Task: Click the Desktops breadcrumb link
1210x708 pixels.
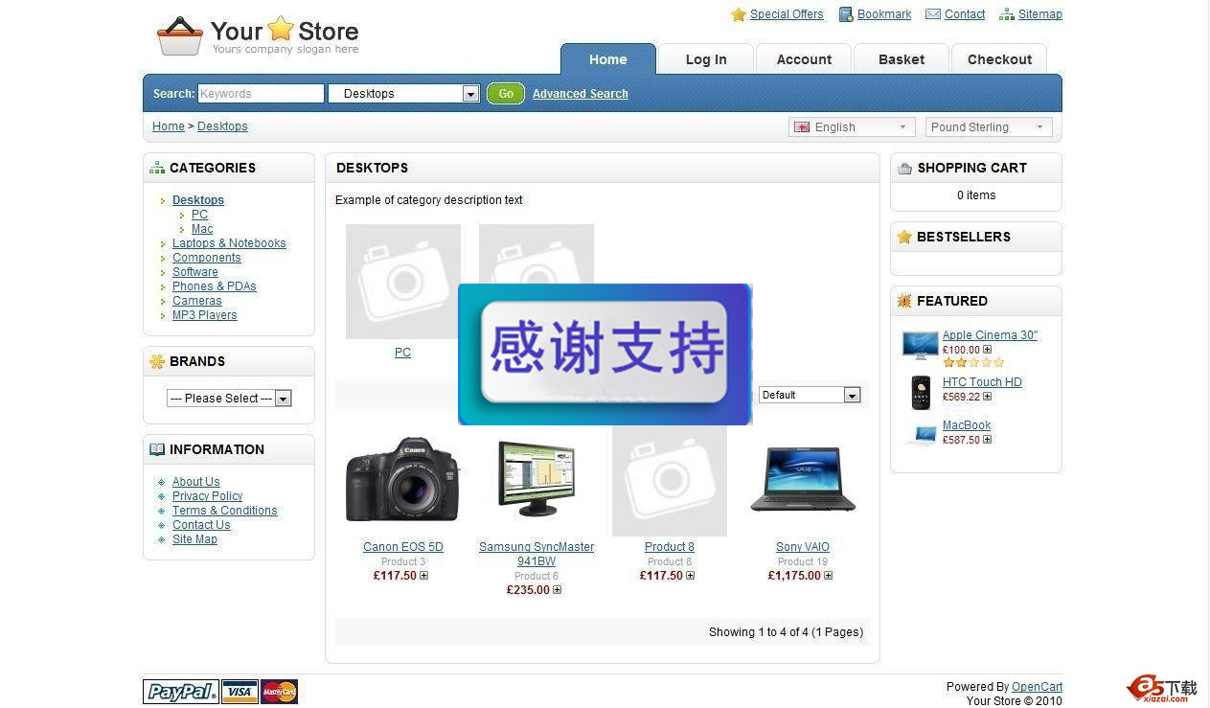Action: pos(222,126)
